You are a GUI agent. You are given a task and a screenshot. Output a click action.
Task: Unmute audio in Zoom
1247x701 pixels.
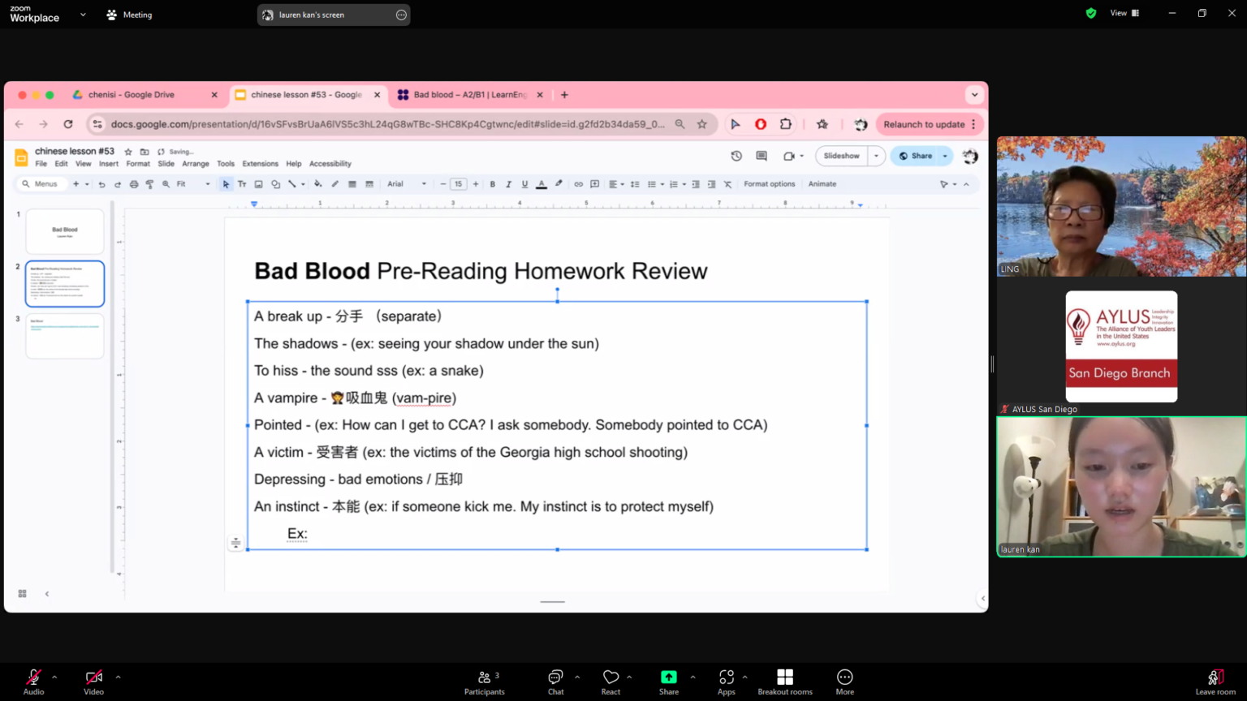[x=33, y=682]
